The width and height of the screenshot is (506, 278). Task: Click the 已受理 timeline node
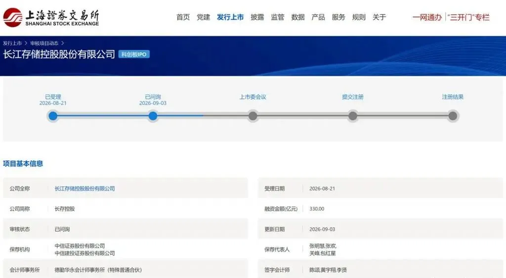[x=53, y=116]
